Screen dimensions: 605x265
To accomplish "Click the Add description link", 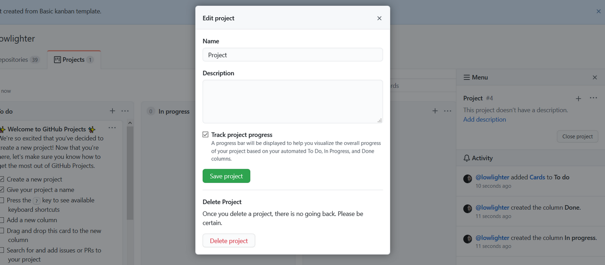I will pos(484,120).
